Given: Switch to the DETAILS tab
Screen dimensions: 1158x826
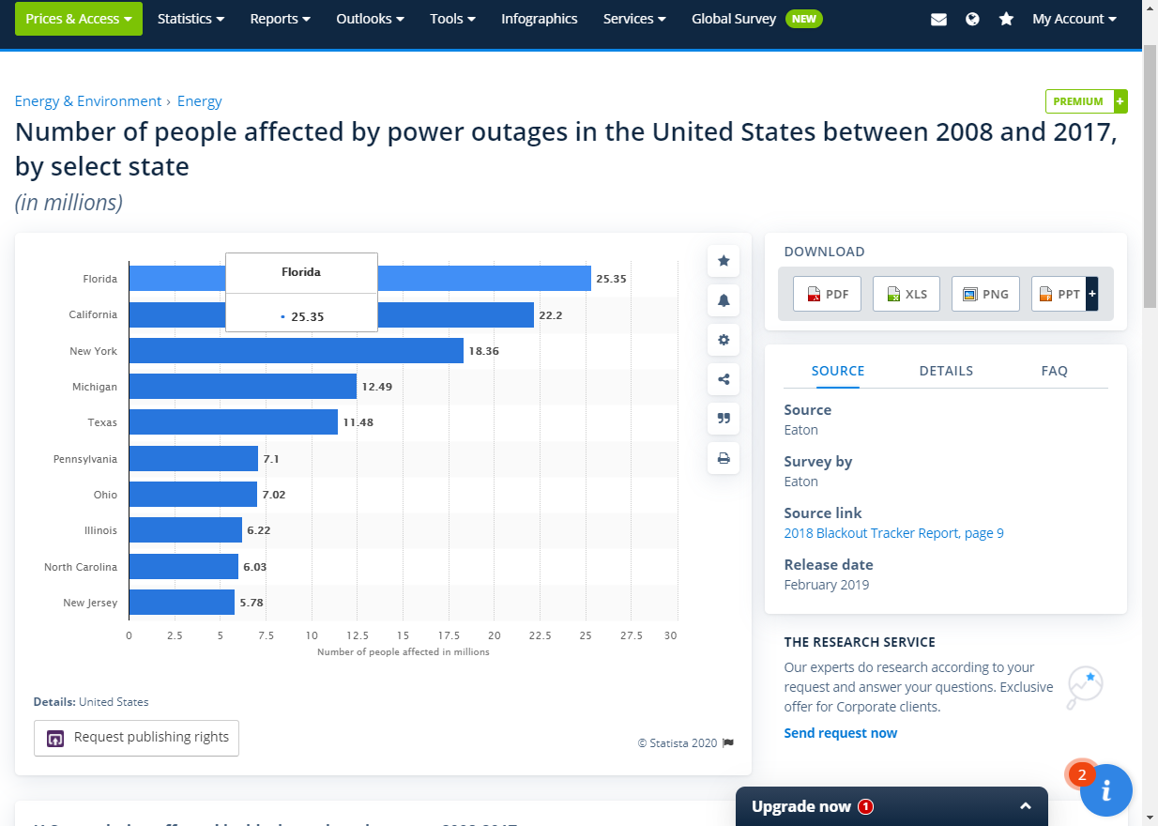Looking at the screenshot, I should pos(946,371).
